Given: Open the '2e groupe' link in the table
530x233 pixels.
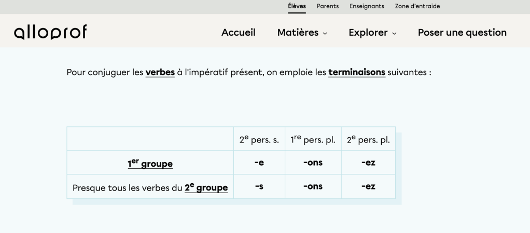Looking at the screenshot, I should click(x=206, y=187).
